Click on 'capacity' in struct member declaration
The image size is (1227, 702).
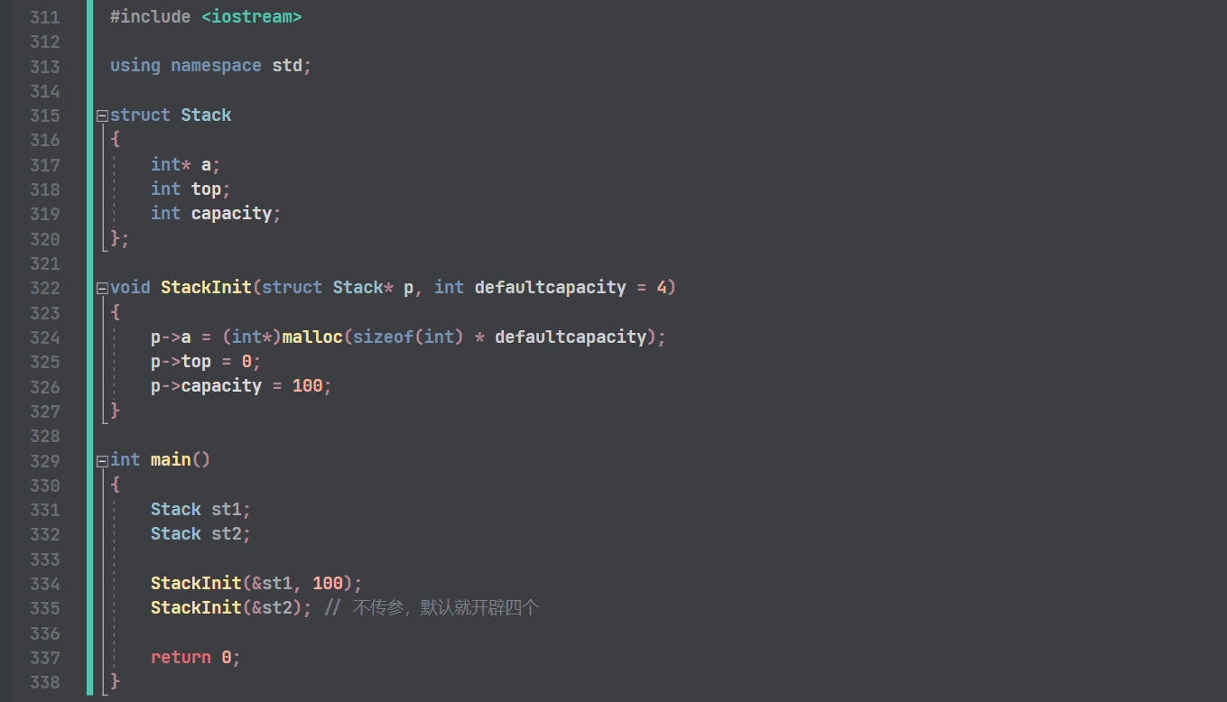click(x=231, y=214)
